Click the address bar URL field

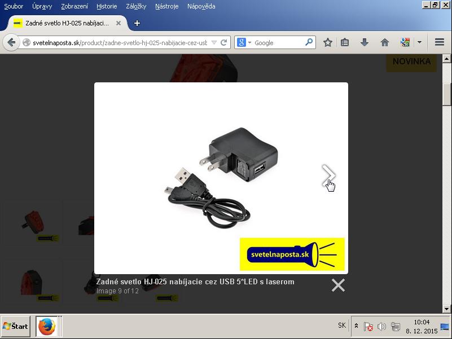119,43
